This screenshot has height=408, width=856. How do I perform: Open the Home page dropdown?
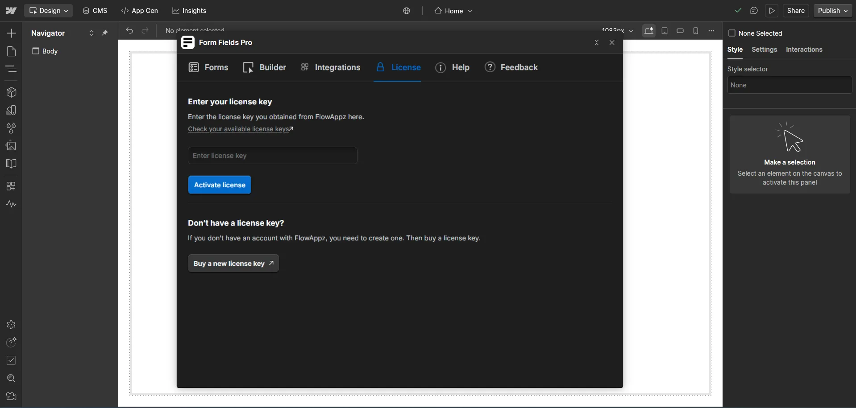(x=453, y=11)
